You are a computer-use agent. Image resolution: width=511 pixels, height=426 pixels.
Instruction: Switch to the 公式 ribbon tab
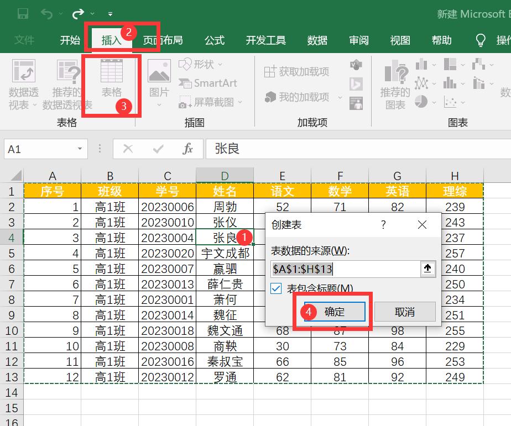[215, 40]
